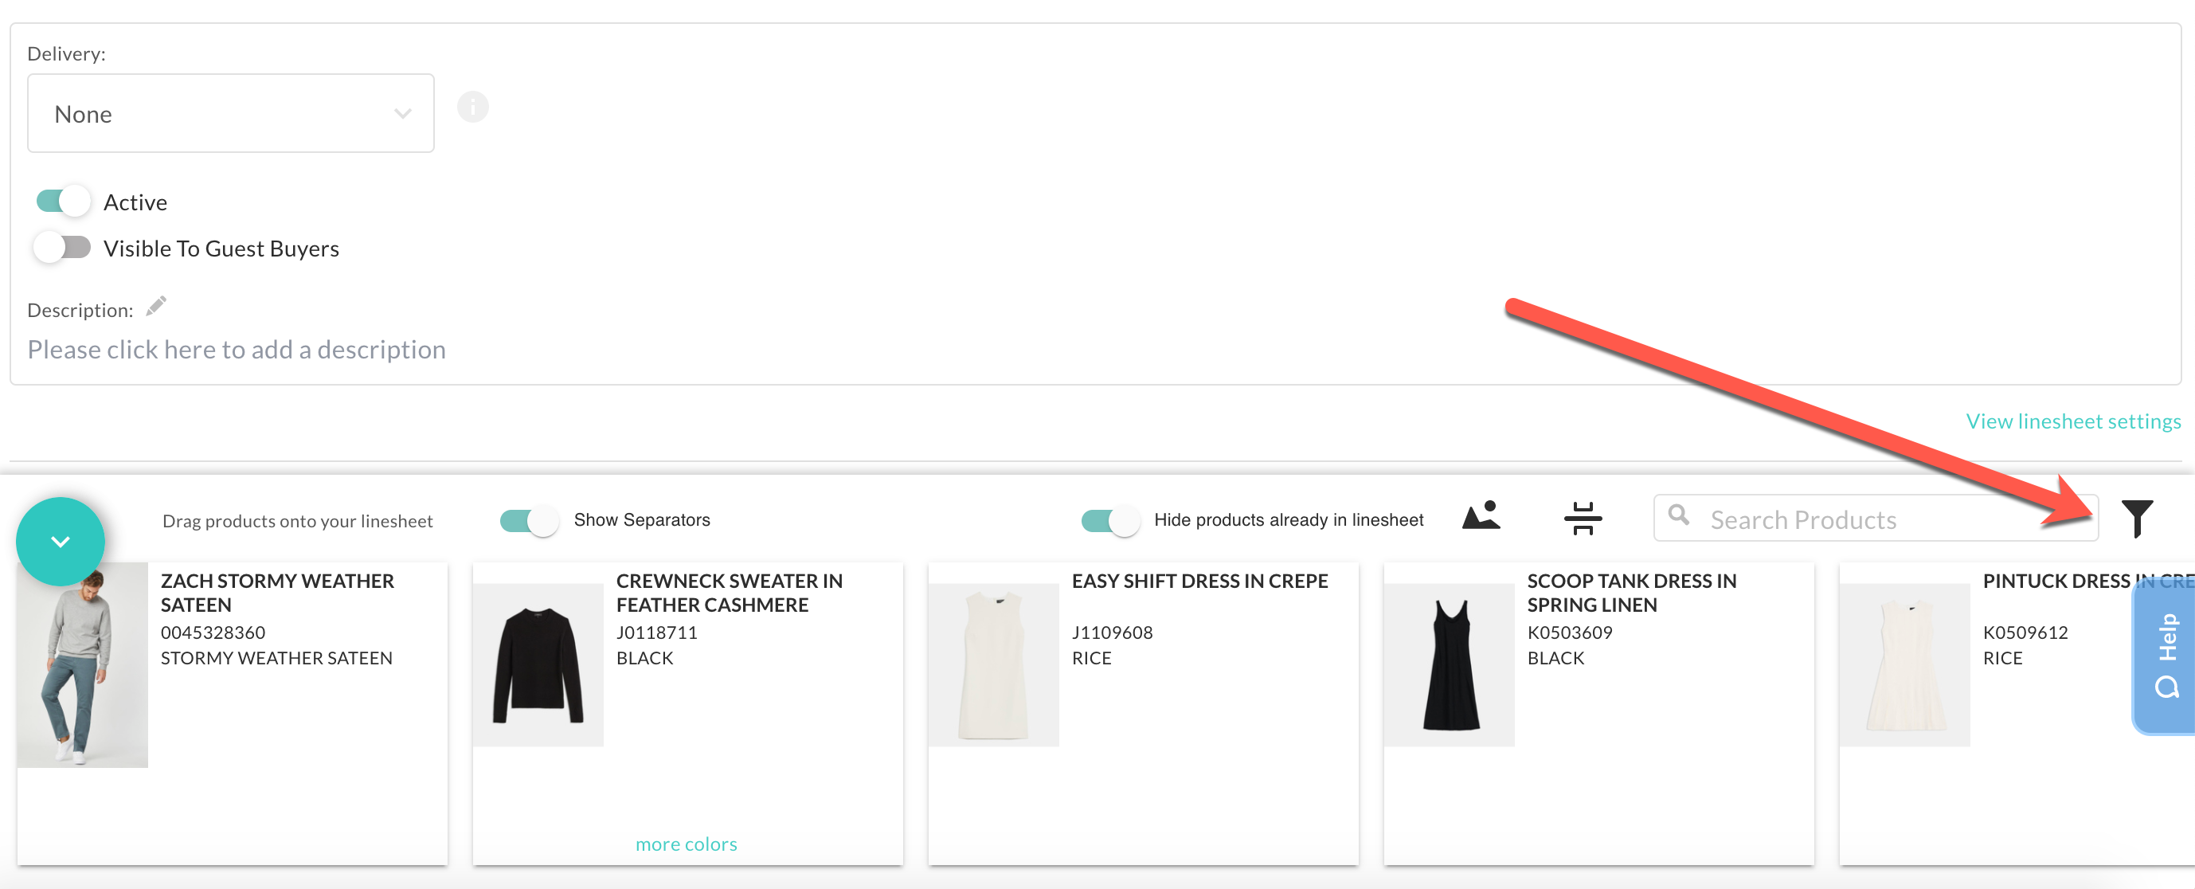Image resolution: width=2195 pixels, height=889 pixels.
Task: Select Easy Shift Dress in Crepe card
Action: [1144, 714]
